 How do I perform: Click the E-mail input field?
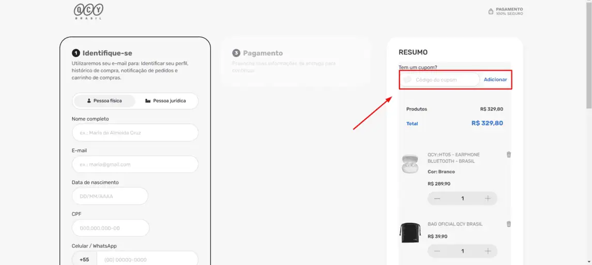click(x=135, y=164)
